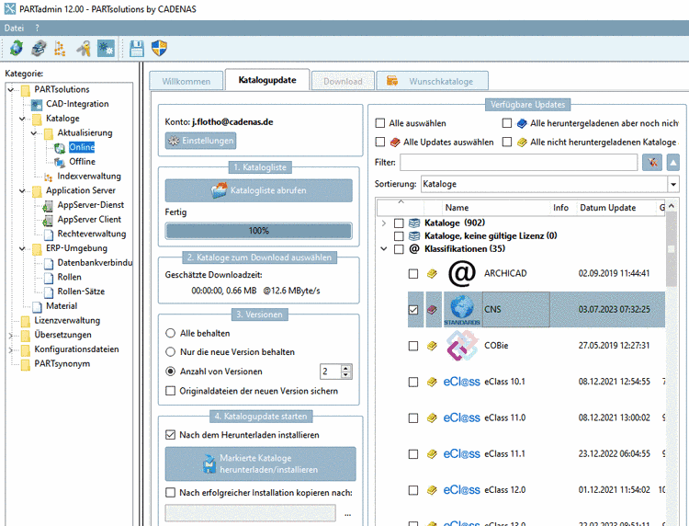Viewport: 689px width, 526px height.
Task: Expand the Kataloge (902) update group
Action: (384, 223)
